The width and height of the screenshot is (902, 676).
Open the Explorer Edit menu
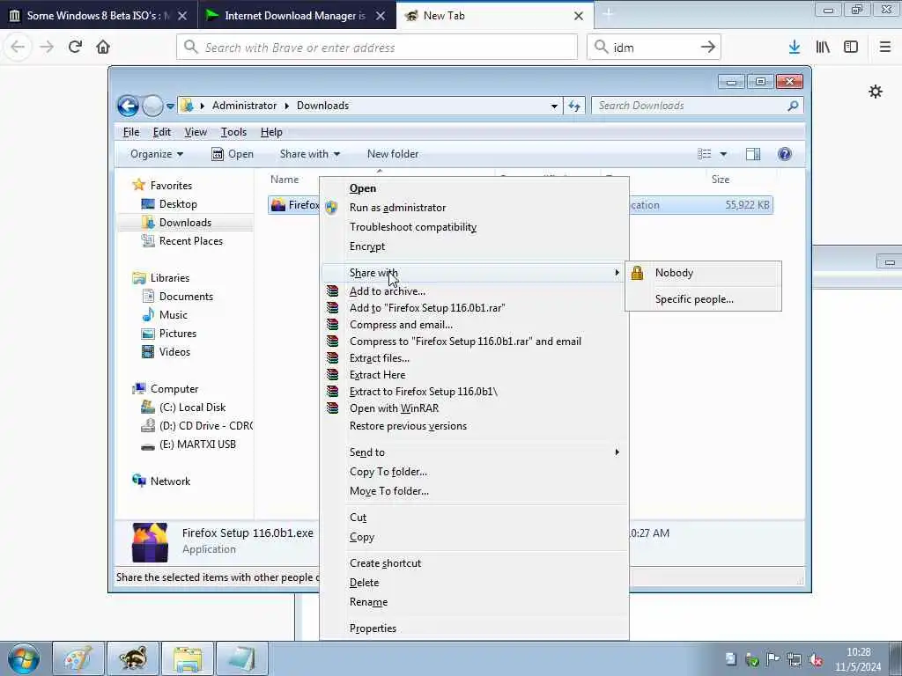pyautogui.click(x=162, y=132)
